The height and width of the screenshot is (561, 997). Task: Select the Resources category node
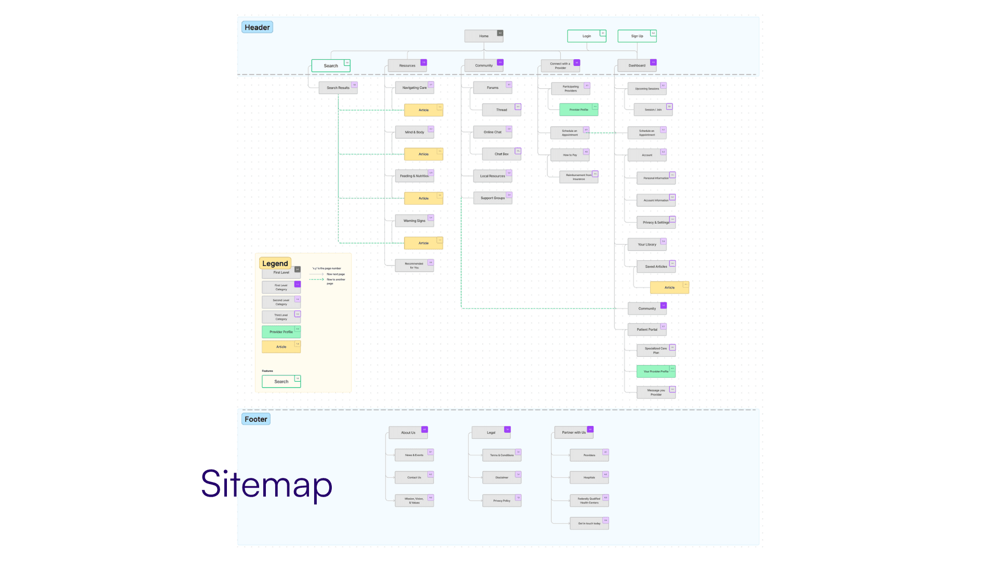pos(407,65)
